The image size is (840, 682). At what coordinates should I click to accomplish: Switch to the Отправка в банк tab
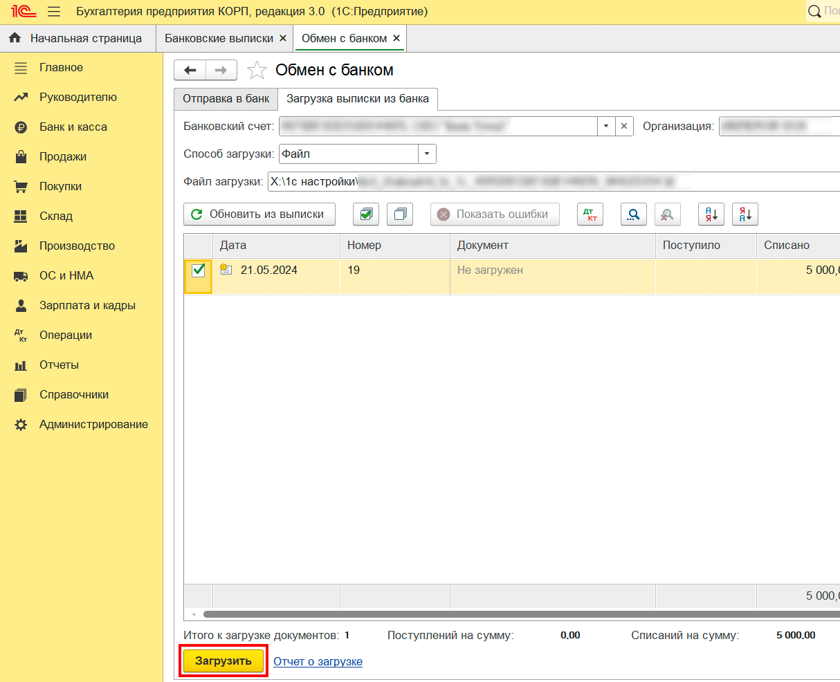(226, 99)
